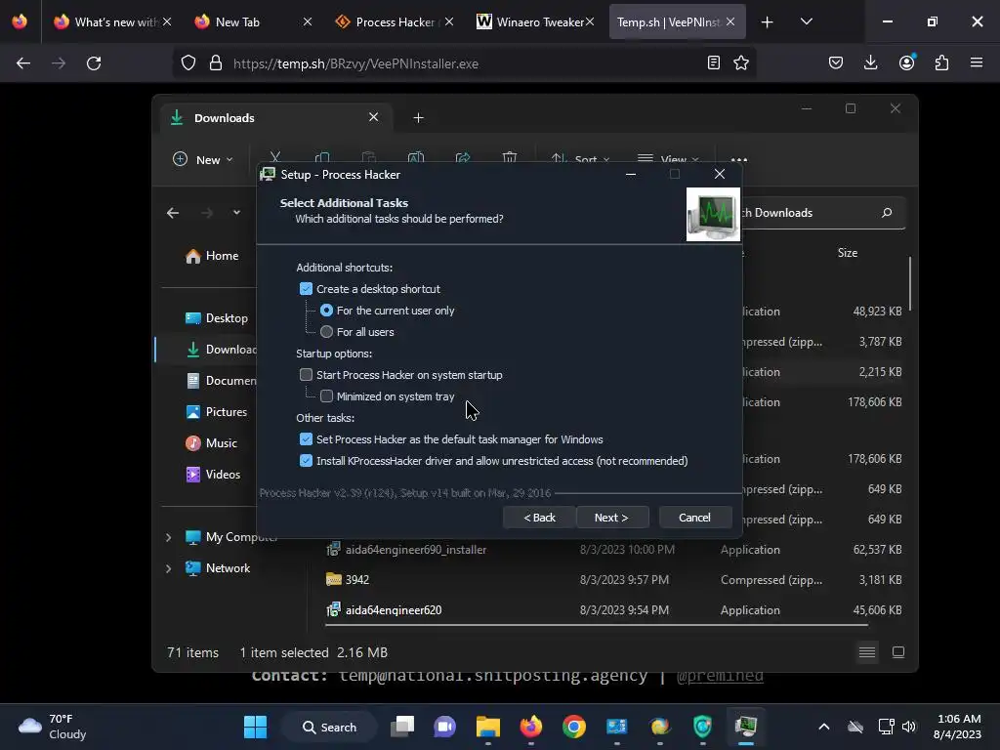1000x750 pixels.
Task: Open Music folder in sidebar
Action: coord(212,443)
